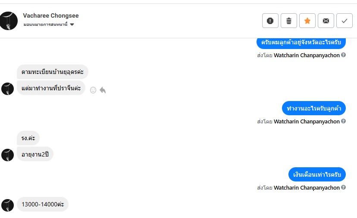357x218 pixels.
Task: Select the message 13000-14000ค่ะ
Action: click(43, 204)
